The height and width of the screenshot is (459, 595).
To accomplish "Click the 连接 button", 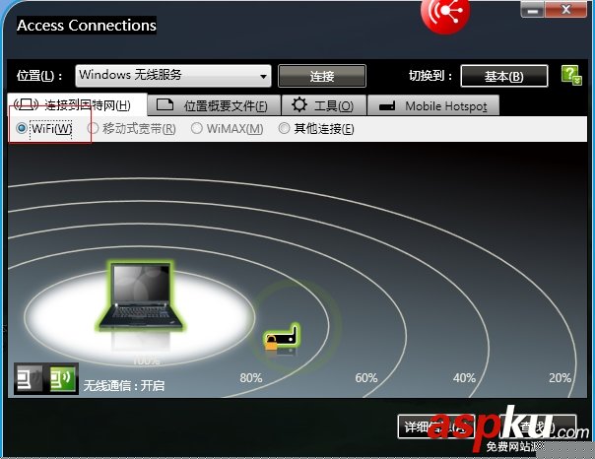I will 322,76.
